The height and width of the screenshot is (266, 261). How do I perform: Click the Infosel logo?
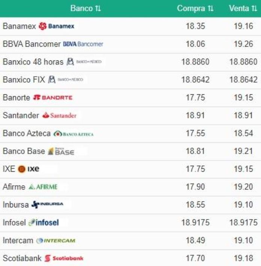(x=44, y=222)
